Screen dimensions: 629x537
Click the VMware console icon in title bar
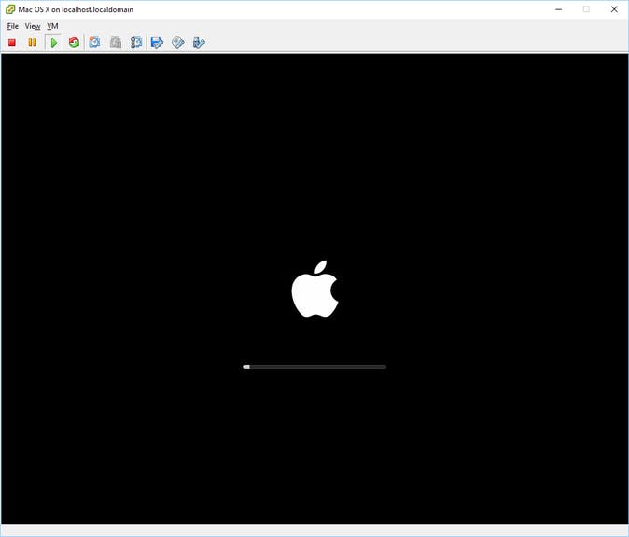pos(10,9)
